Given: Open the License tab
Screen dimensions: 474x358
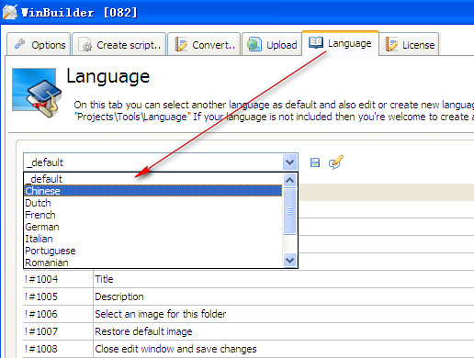Looking at the screenshot, I should (409, 45).
